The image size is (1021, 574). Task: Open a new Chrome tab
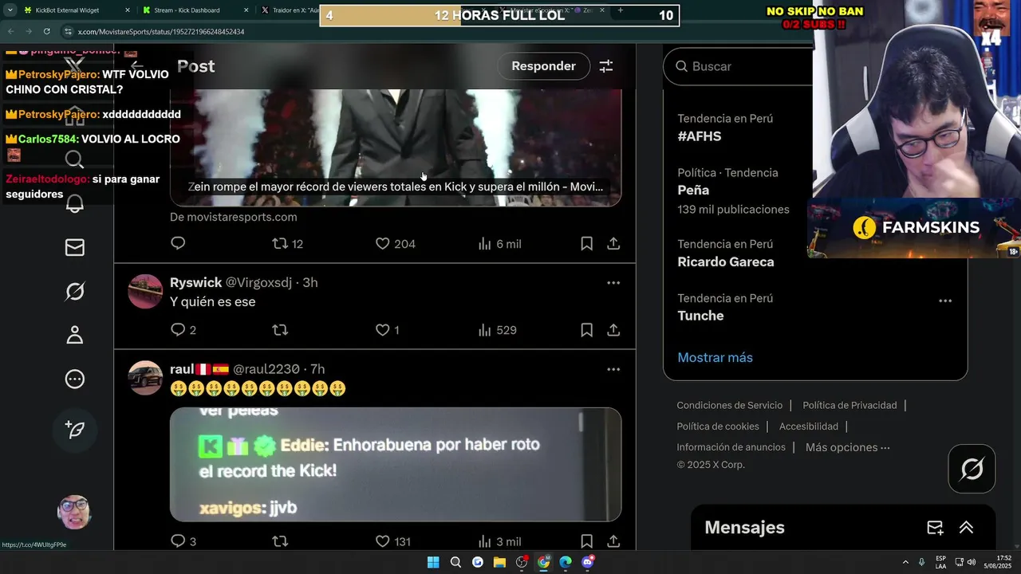pos(620,10)
